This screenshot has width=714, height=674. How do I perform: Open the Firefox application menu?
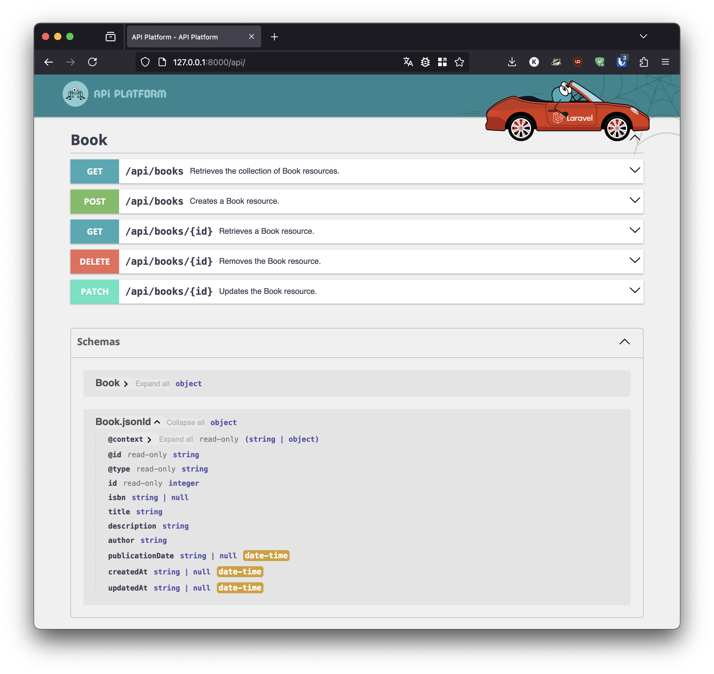(665, 62)
